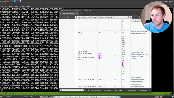Click the pptx extension in the list
This screenshot has height=98, width=174.
pos(123,67)
